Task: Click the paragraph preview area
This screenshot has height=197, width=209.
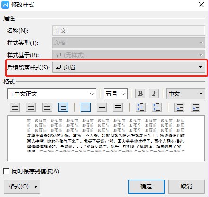Action: pyautogui.click(x=106, y=138)
